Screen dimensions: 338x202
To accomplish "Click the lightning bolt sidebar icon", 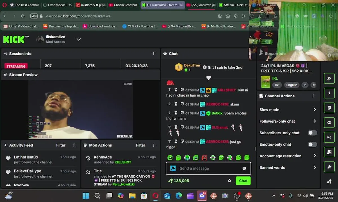I will point(329,93).
